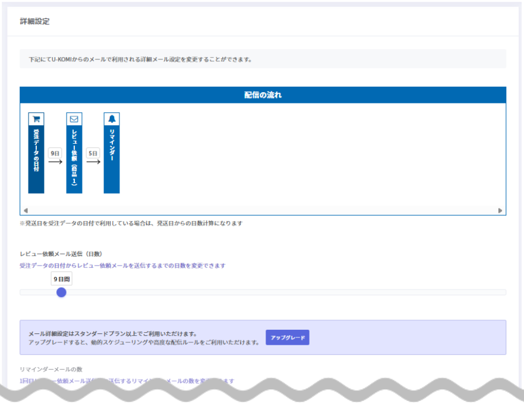Click the envelope icon above レビュー依頼

tap(74, 119)
